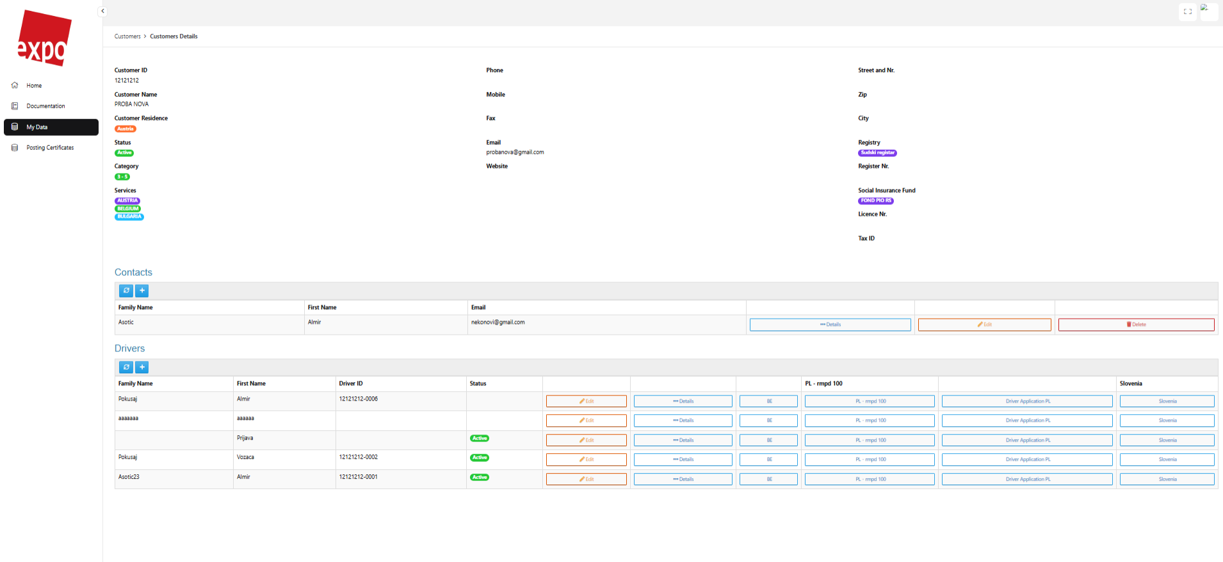Click Slovenia button for driver aaaaaaa
This screenshot has width=1223, height=562.
tap(1167, 421)
